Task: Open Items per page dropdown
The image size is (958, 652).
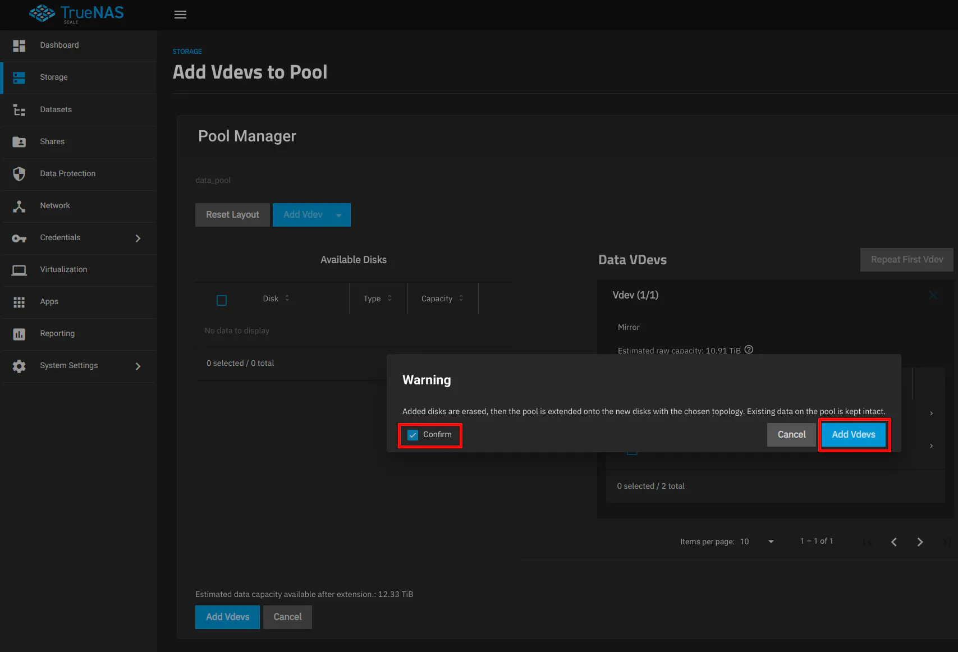Action: click(x=757, y=541)
